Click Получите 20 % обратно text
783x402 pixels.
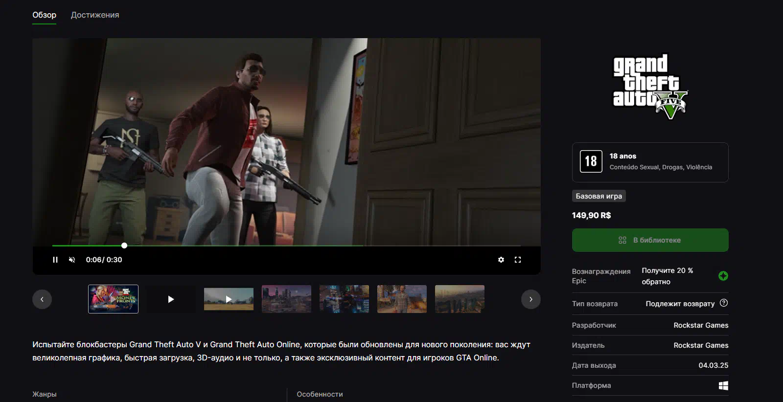pyautogui.click(x=667, y=276)
